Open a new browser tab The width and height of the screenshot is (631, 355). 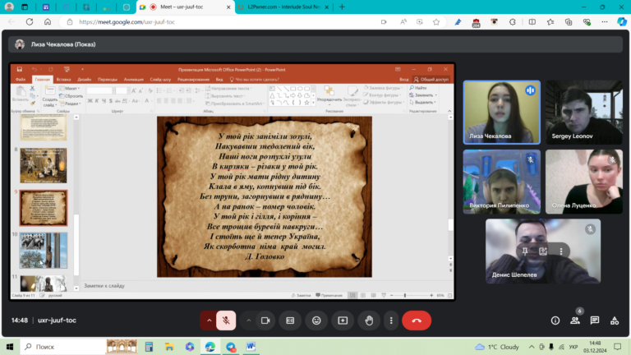(x=342, y=7)
